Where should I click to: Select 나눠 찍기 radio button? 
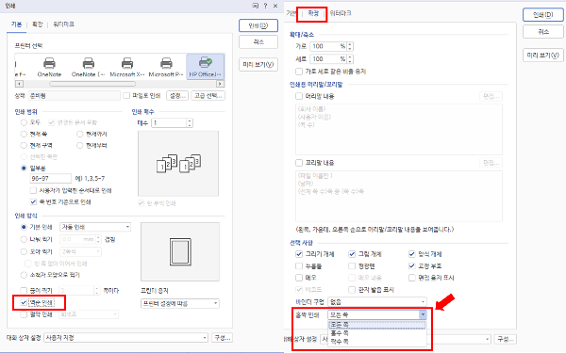click(24, 239)
